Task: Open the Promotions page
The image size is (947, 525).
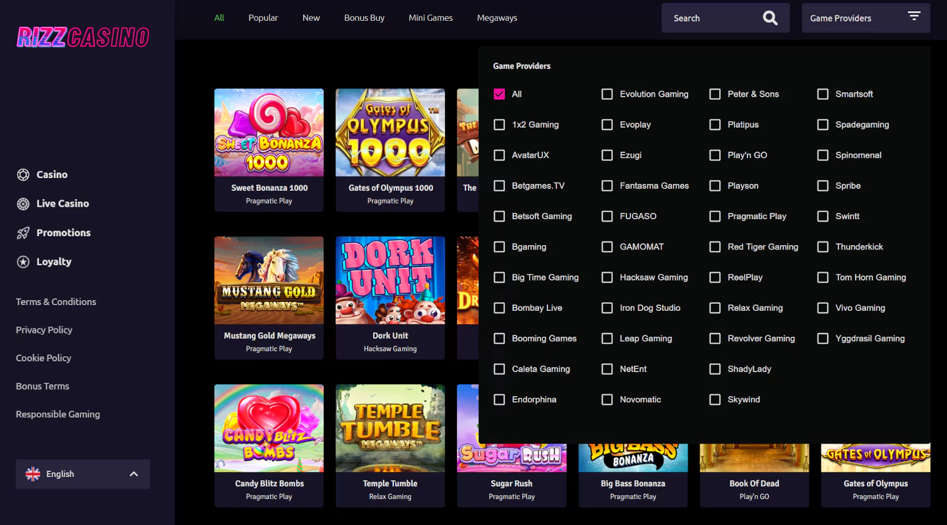Action: pyautogui.click(x=64, y=233)
